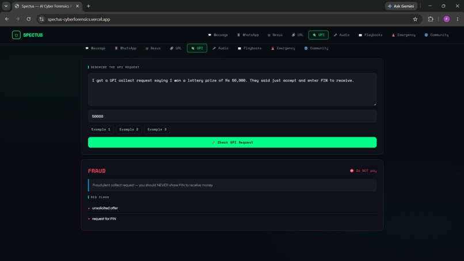Click the 'unsolicited offer' red flag
464x261 pixels.
[x=105, y=208]
